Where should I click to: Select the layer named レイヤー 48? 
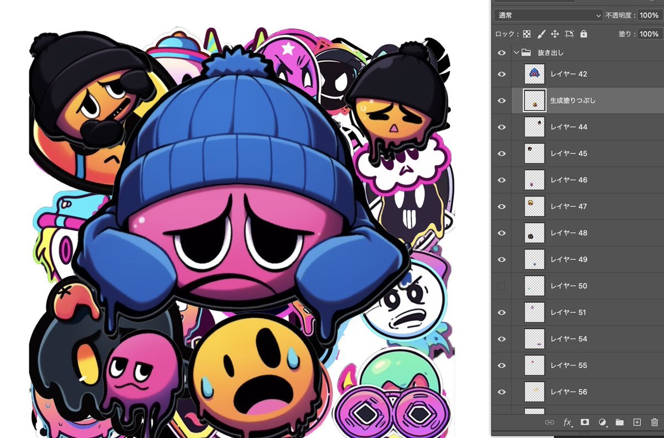click(x=569, y=233)
